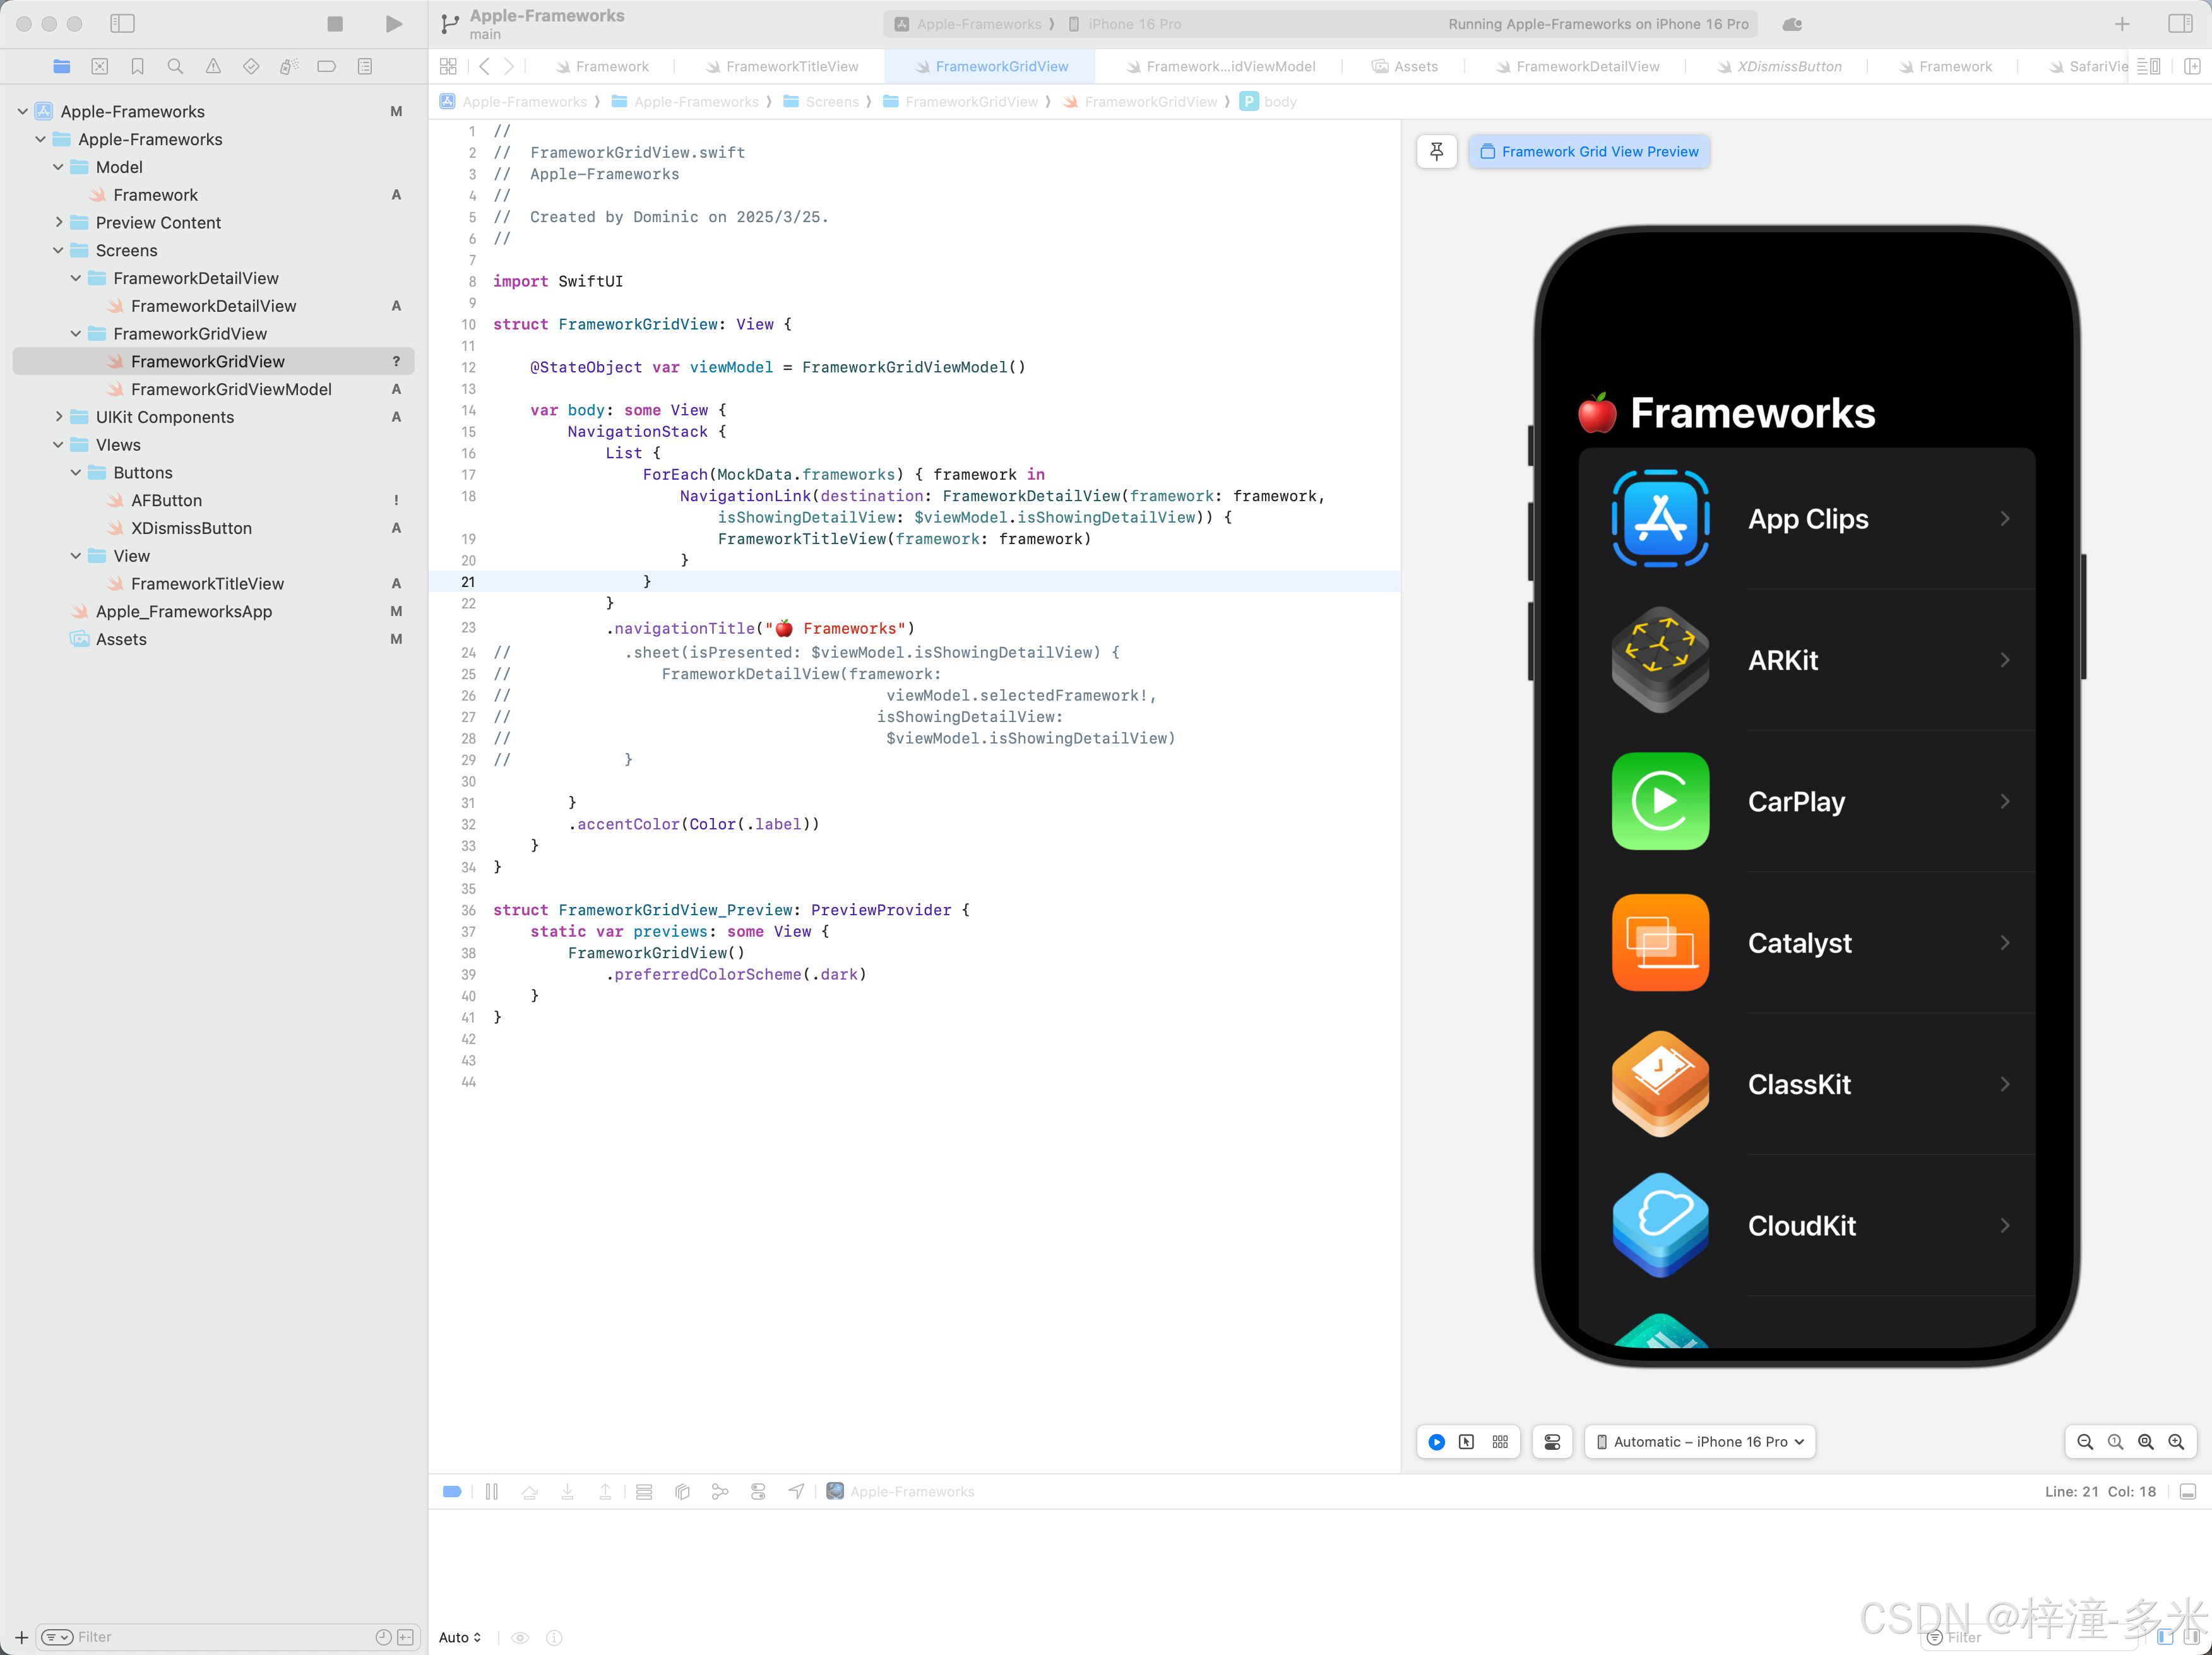Open ARKit row in preview
Viewport: 2212px width, 1655px height.
click(1807, 660)
